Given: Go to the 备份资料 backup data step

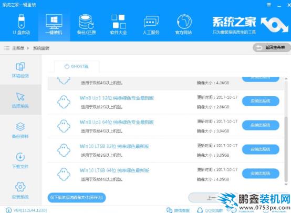Looking at the screenshot, I should 20,130.
